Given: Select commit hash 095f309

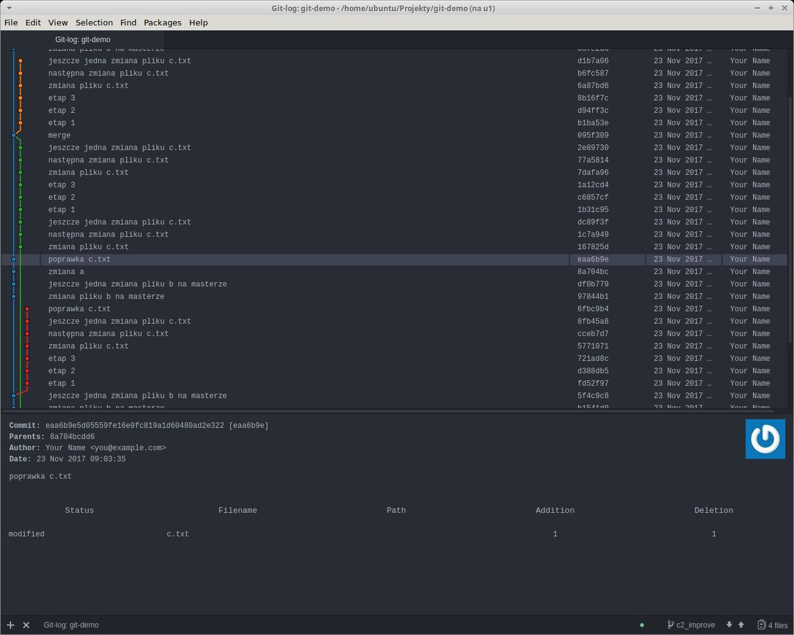Looking at the screenshot, I should [593, 135].
